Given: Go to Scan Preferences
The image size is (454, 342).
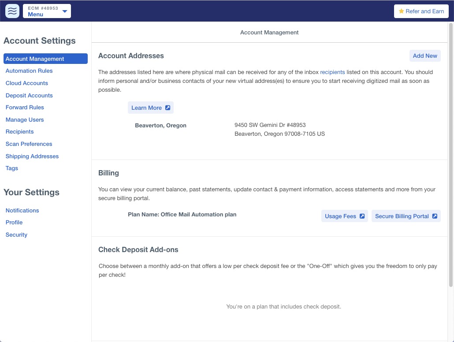Looking at the screenshot, I should [29, 144].
